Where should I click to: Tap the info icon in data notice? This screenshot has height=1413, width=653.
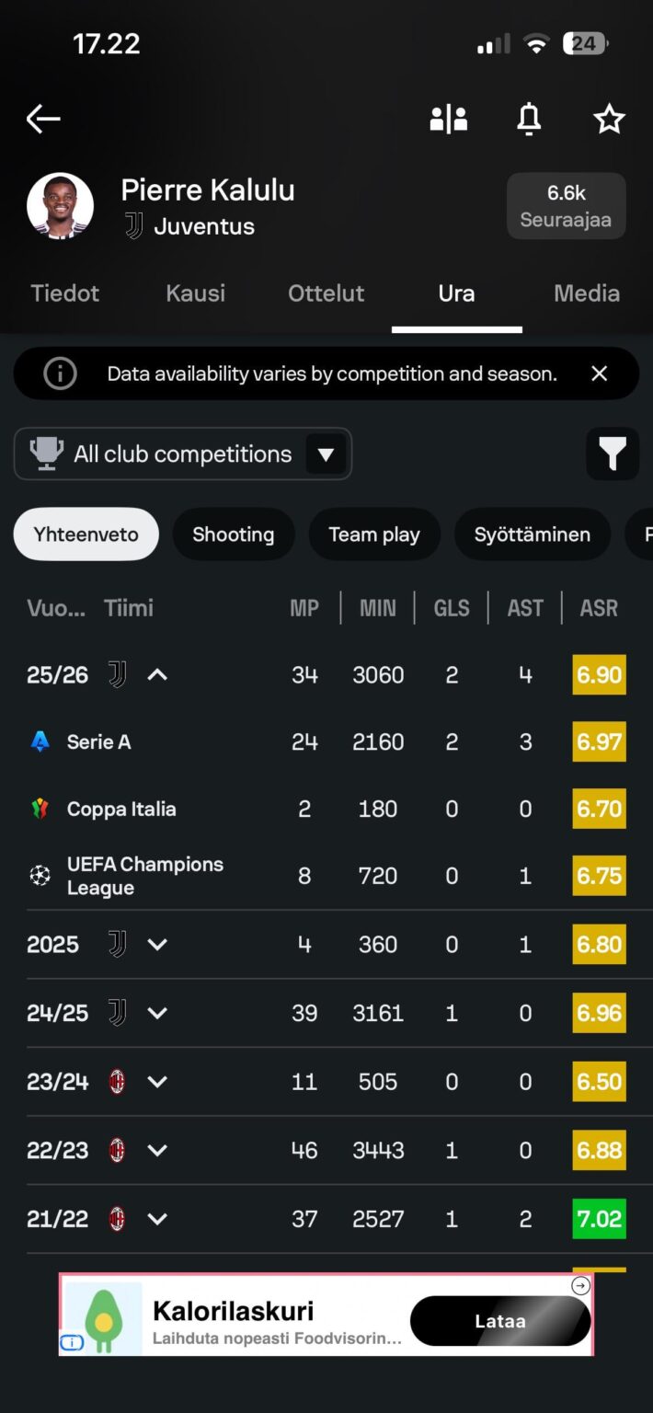(61, 373)
